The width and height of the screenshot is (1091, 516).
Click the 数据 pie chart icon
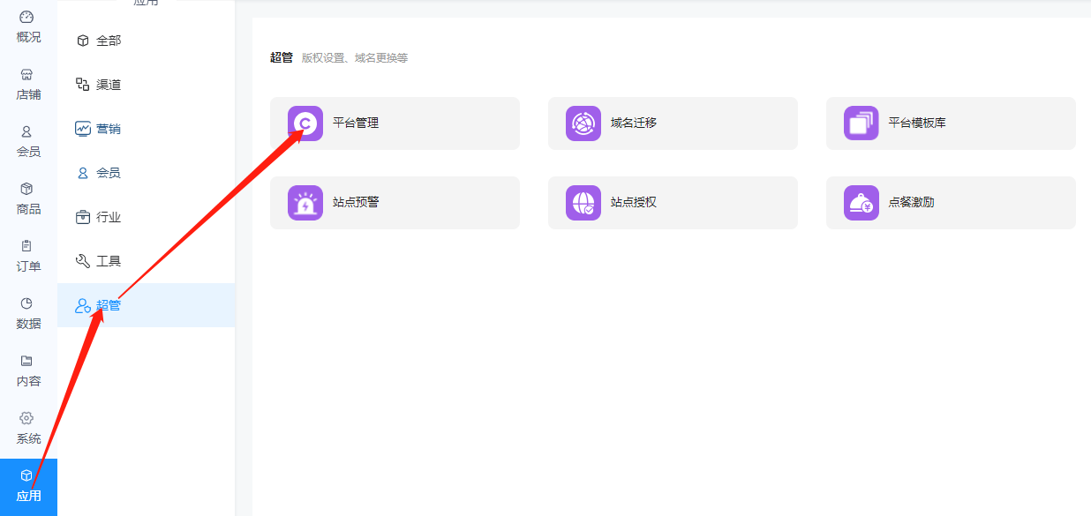click(x=26, y=303)
